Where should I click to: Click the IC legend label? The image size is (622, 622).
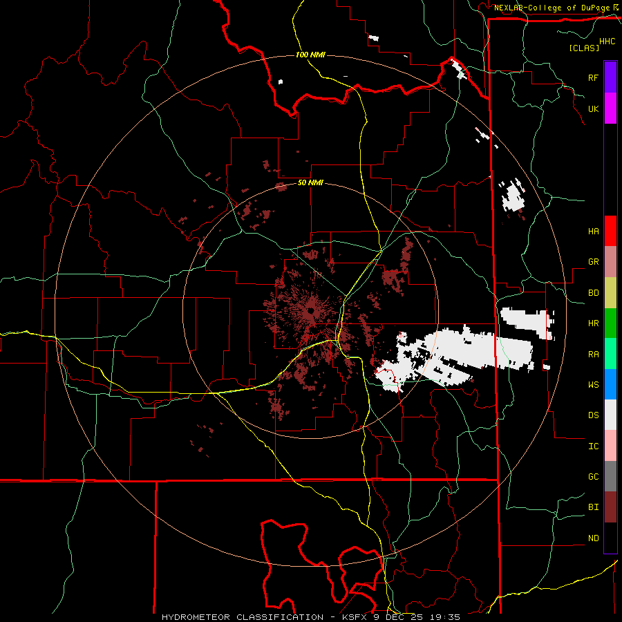pos(593,446)
